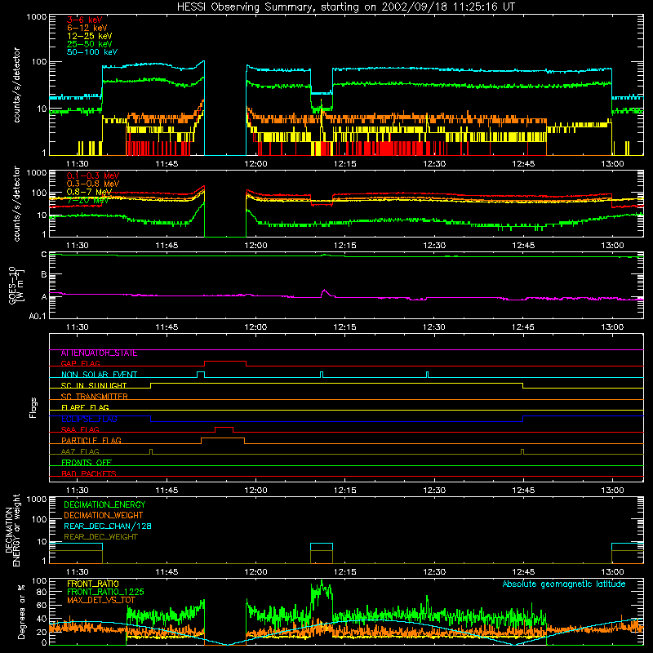
Task: Click the PARTICLE_FLAG label
Action: [91, 441]
